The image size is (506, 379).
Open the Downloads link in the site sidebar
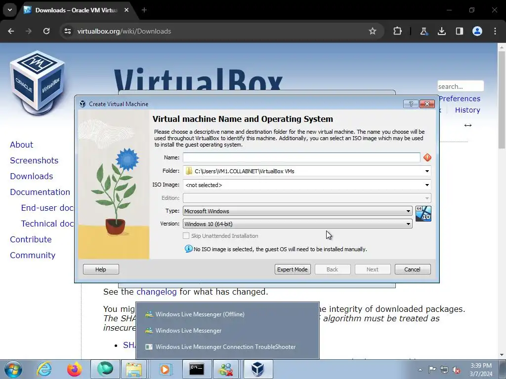click(31, 176)
